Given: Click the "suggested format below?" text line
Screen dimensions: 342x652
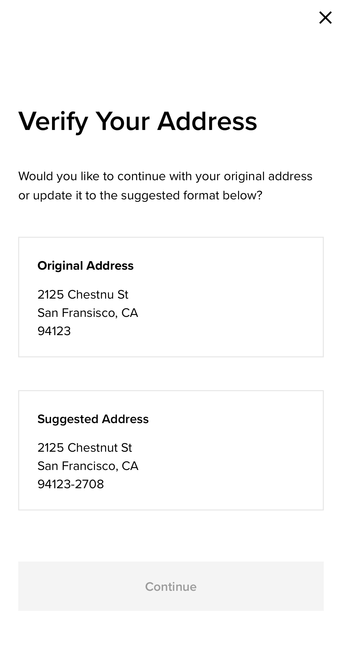Looking at the screenshot, I should [192, 195].
